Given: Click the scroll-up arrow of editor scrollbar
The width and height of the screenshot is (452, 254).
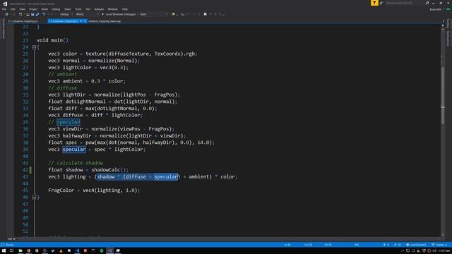Looking at the screenshot, I should [x=443, y=29].
